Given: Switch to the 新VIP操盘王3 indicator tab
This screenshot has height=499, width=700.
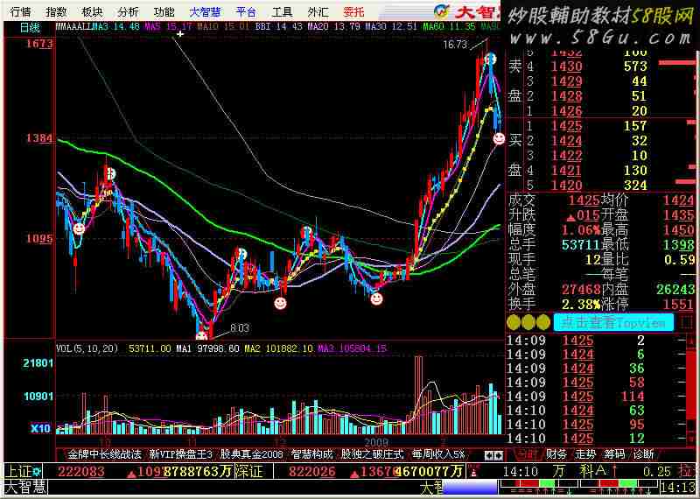Looking at the screenshot, I should [x=181, y=454].
